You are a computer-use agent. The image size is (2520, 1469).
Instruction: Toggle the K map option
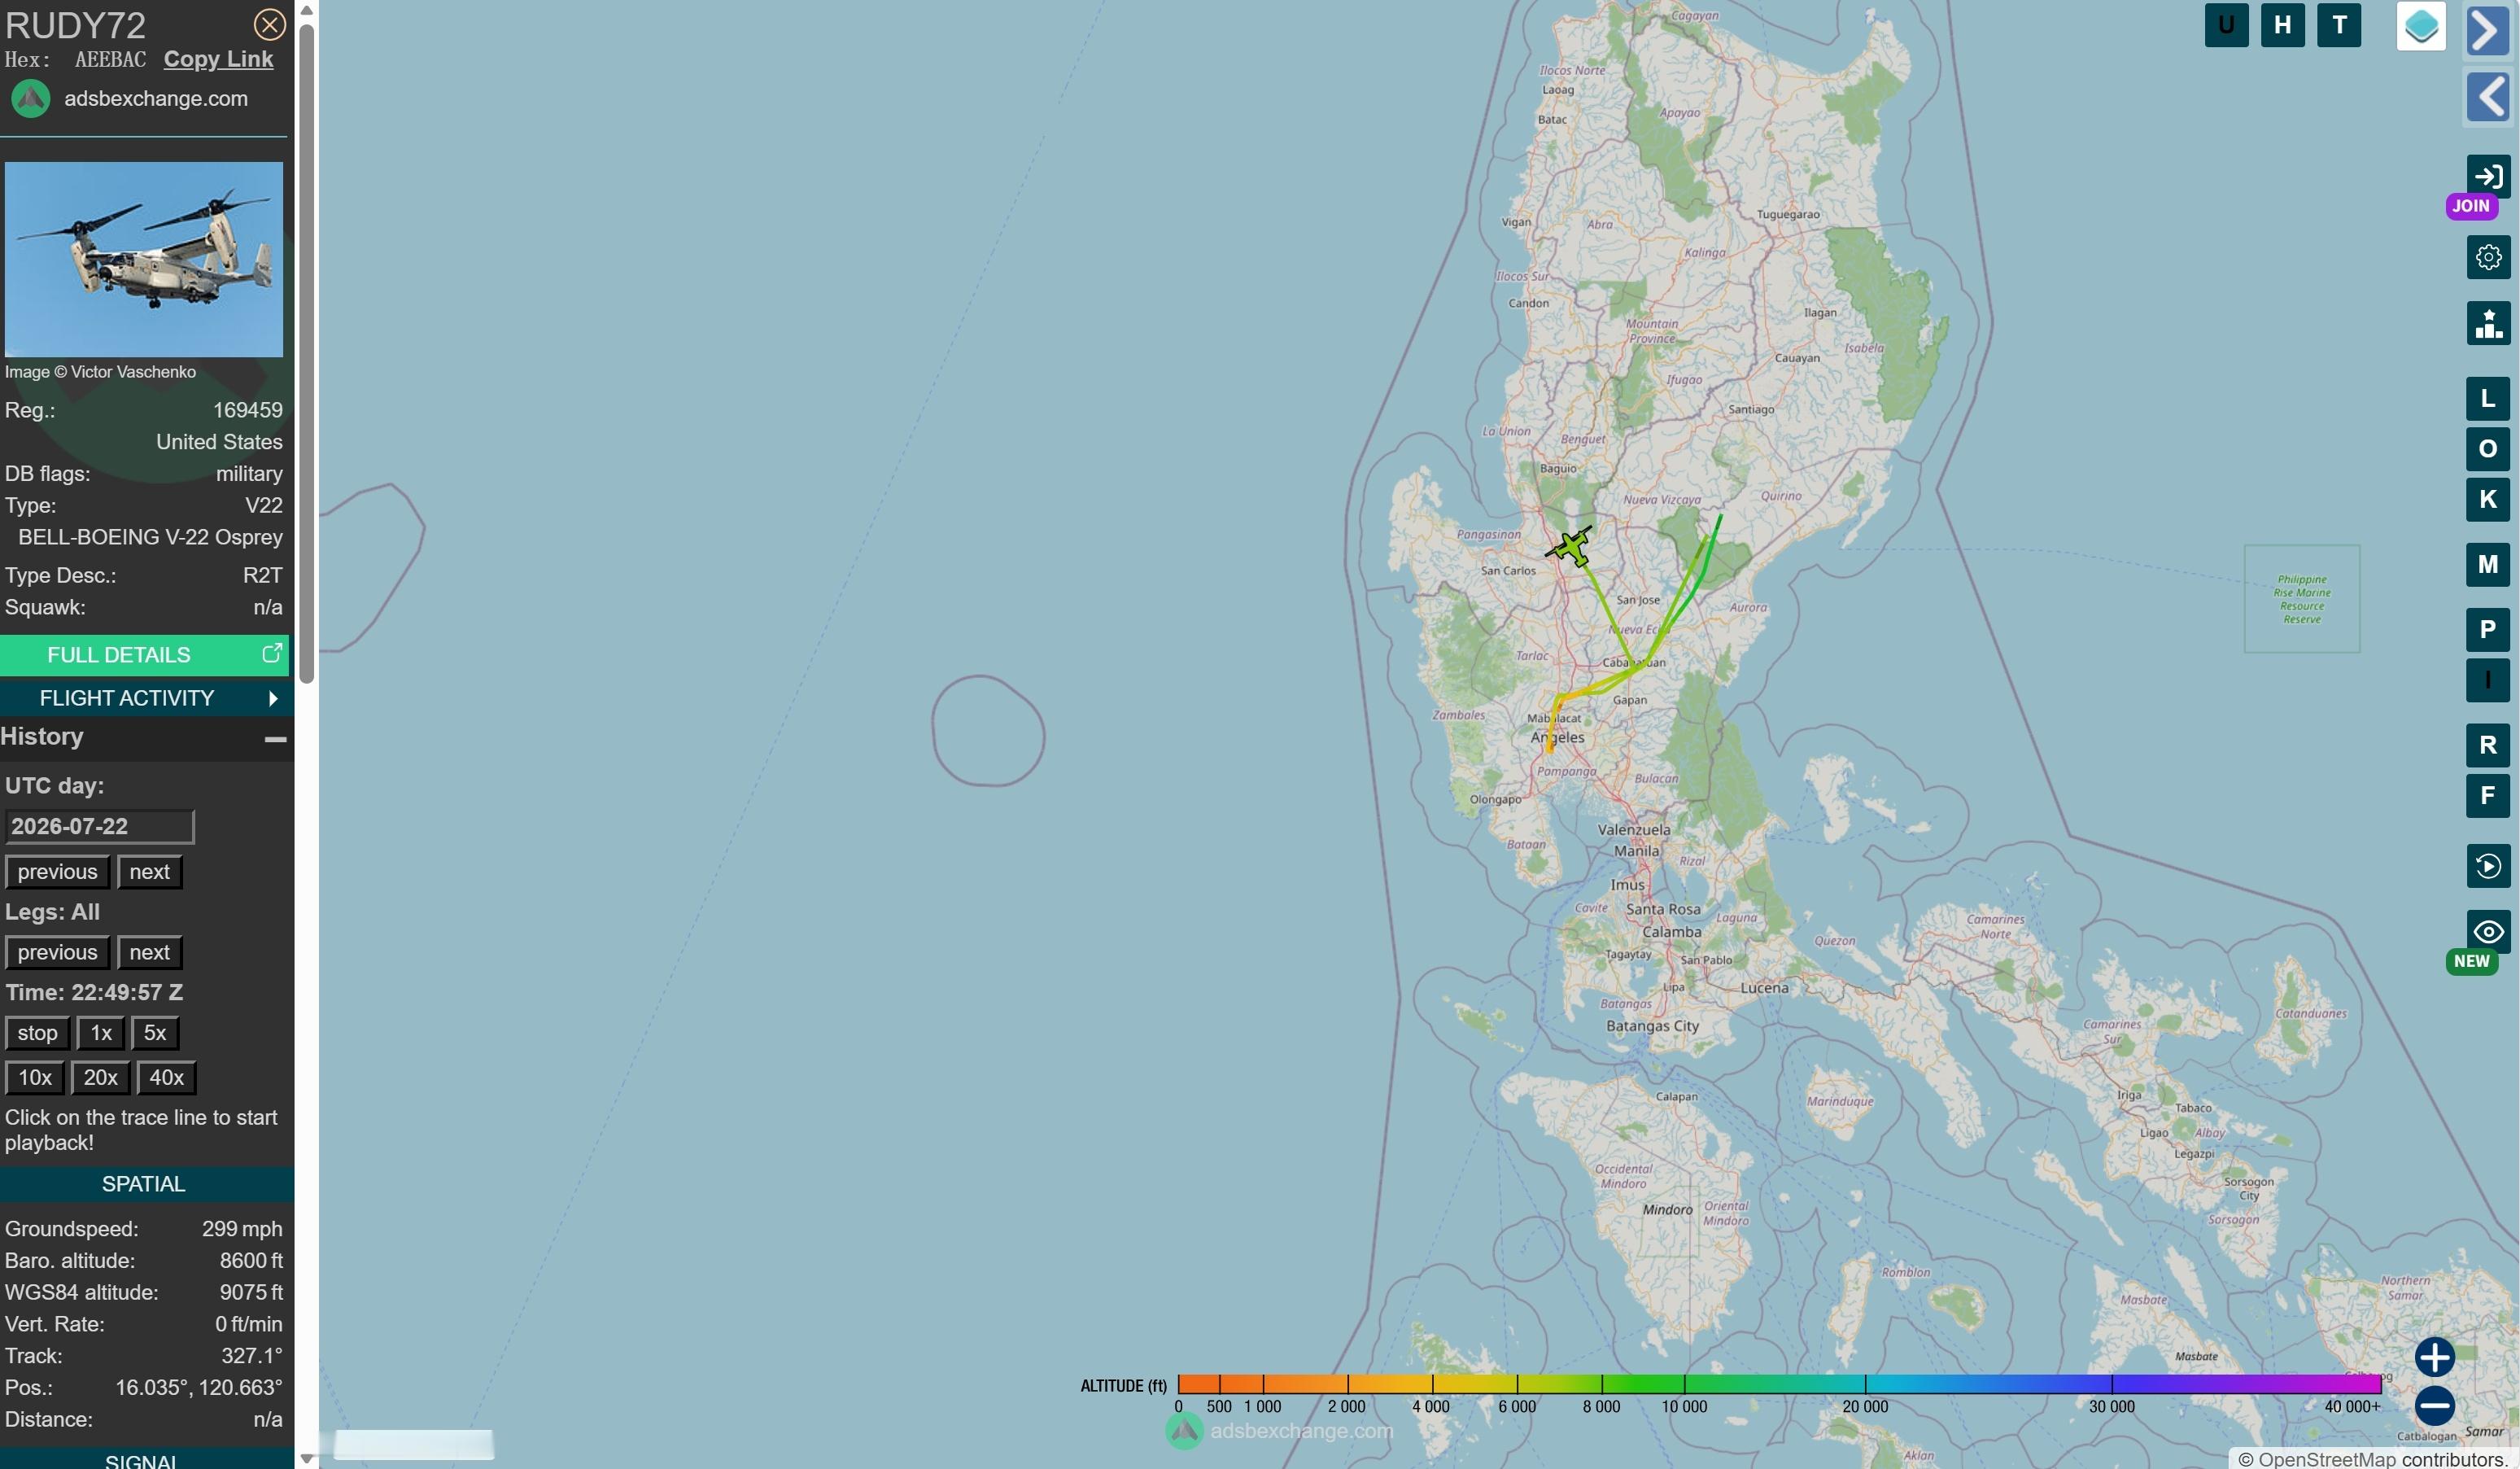pyautogui.click(x=2488, y=499)
